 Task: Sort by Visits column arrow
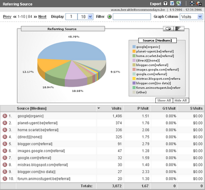tap(98, 108)
